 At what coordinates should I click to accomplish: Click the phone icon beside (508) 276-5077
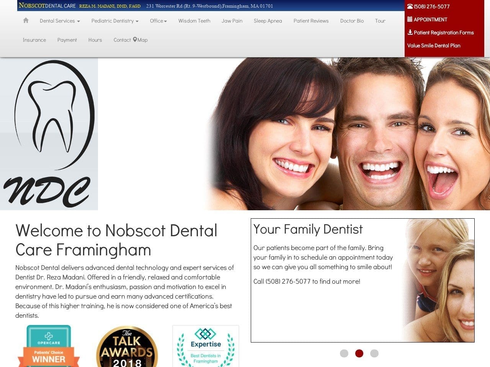[x=410, y=6]
